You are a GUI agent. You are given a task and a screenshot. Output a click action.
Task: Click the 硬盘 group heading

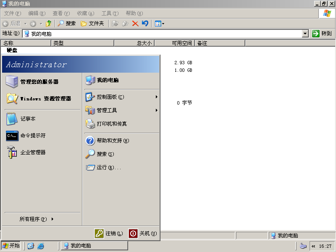(x=12, y=50)
